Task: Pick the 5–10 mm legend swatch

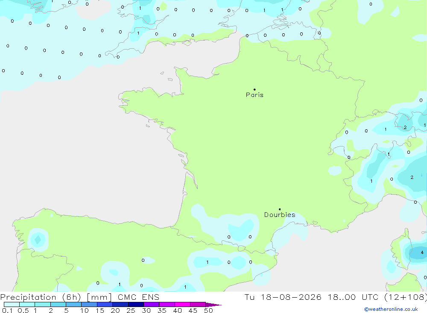Action: point(74,304)
